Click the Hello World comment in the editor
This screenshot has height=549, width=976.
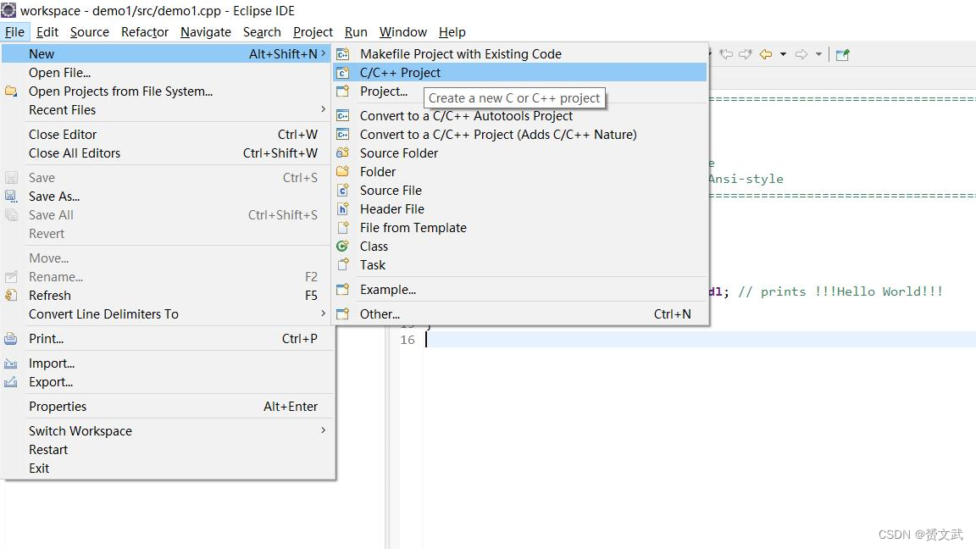[x=840, y=291]
